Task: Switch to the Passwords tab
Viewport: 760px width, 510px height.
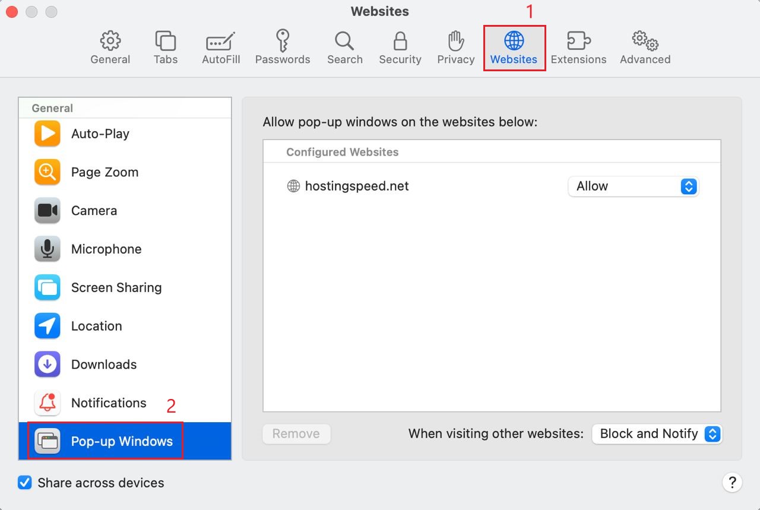Action: tap(283, 47)
